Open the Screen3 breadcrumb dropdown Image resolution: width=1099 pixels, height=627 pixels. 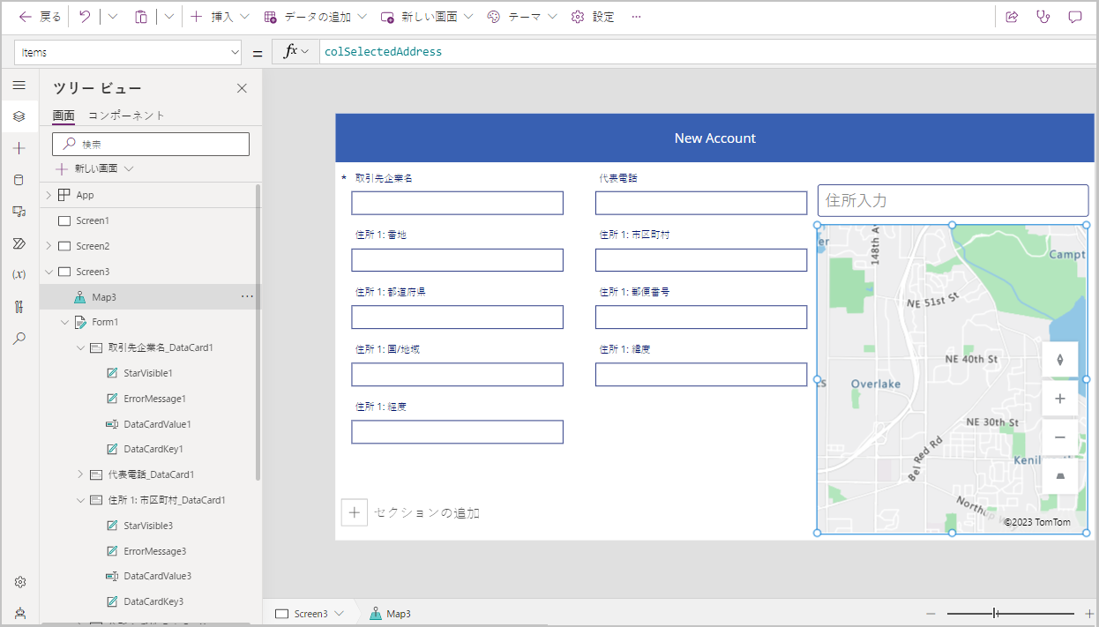point(339,614)
